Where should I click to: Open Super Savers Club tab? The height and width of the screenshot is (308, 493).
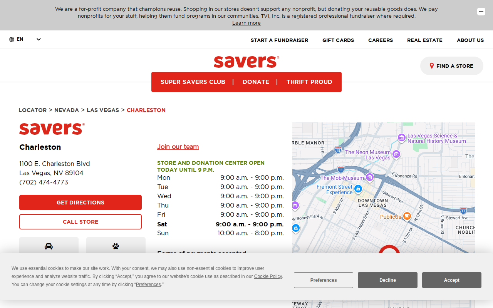coord(193,82)
